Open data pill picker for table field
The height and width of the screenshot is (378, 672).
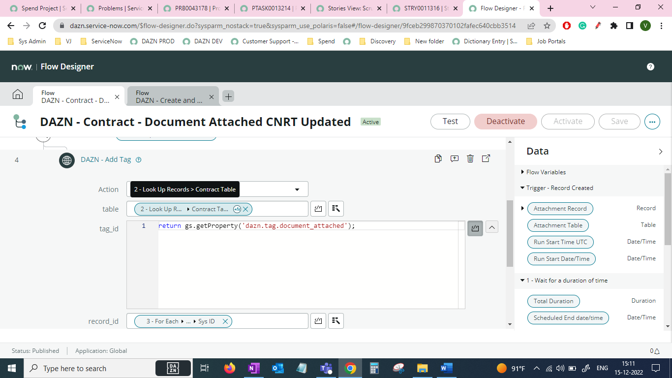(x=336, y=209)
